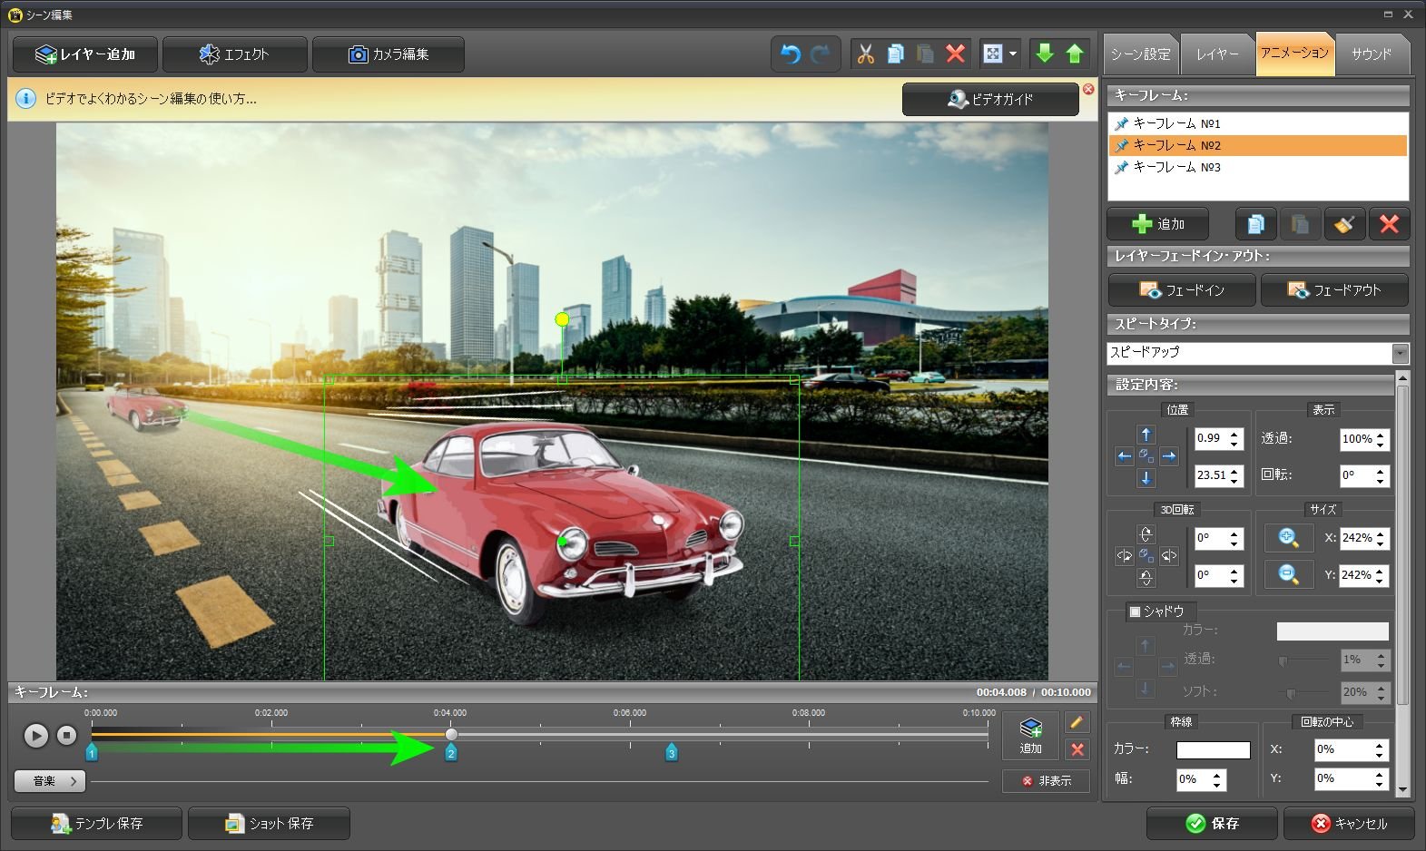Open the エフェクト menu button
Screen dimensions: 1426x851
234,54
